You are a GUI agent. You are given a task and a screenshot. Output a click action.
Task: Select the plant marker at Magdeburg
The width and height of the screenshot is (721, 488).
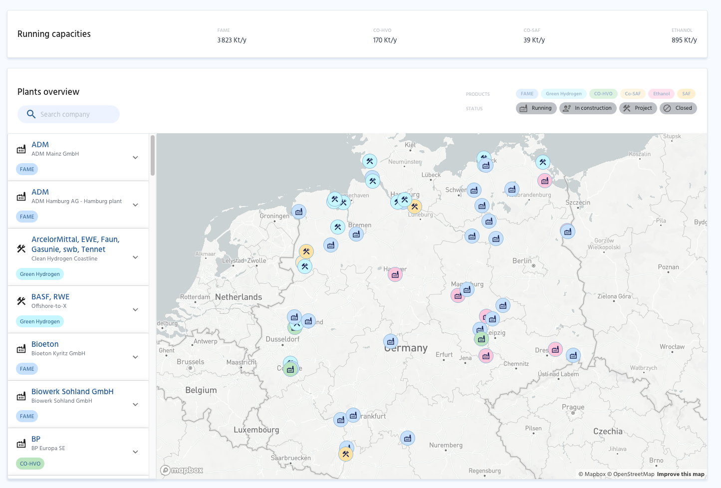(x=467, y=289)
